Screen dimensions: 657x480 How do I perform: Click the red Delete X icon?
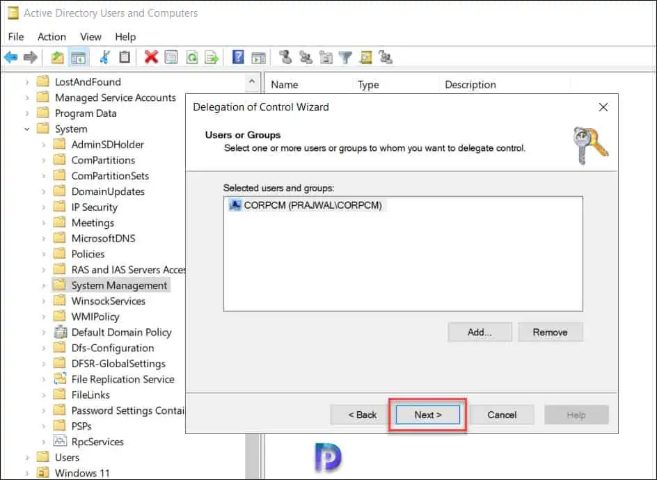pos(151,56)
